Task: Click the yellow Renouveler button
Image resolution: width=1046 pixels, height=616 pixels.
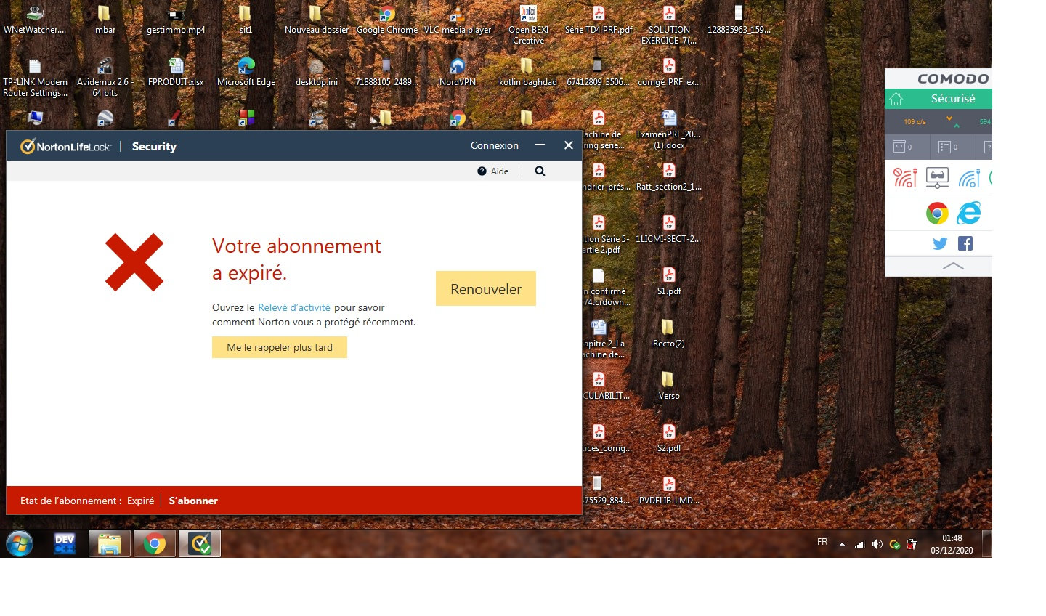Action: (x=486, y=288)
